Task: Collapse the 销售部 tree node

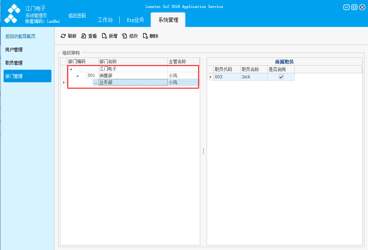Action: pyautogui.click(x=77, y=76)
